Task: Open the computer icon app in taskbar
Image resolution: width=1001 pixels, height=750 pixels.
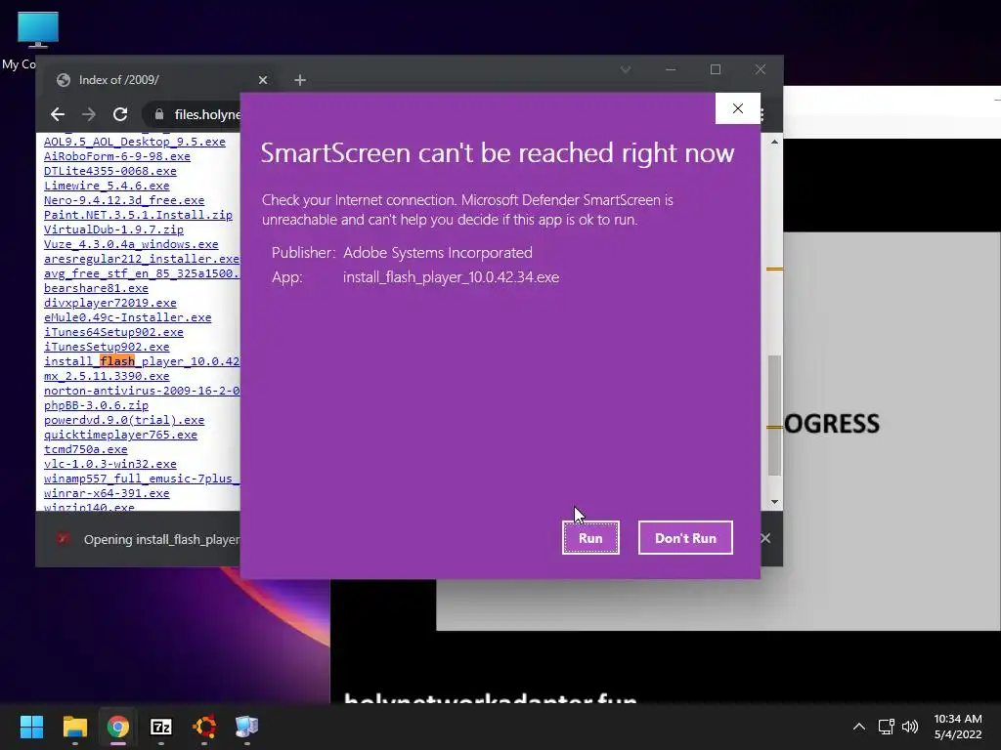Action: 247,727
